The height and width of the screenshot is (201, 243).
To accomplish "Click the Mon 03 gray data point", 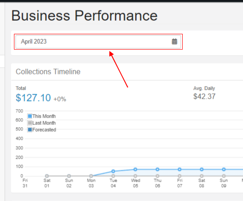I will [x=91, y=176].
